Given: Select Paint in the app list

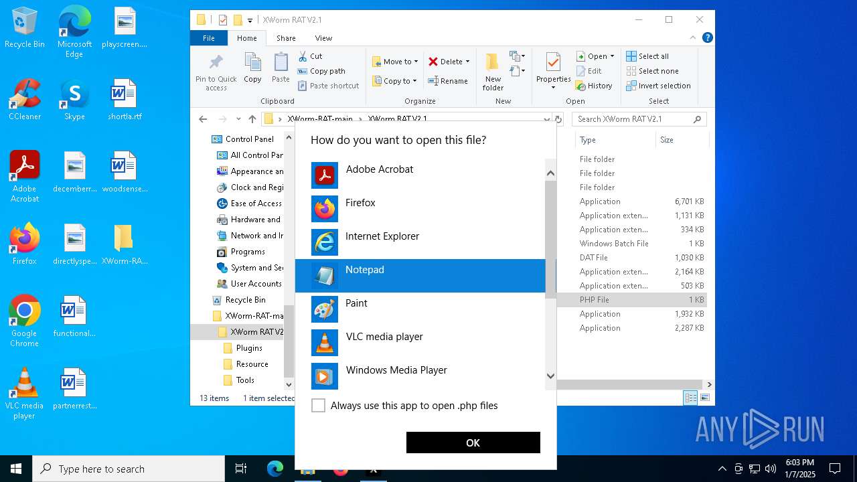Looking at the screenshot, I should click(420, 309).
